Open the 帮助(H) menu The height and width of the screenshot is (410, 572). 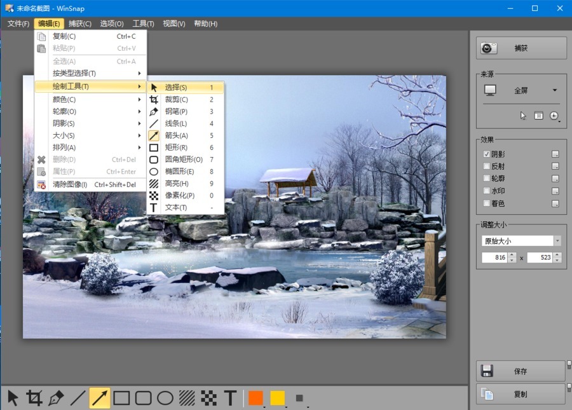coord(206,24)
